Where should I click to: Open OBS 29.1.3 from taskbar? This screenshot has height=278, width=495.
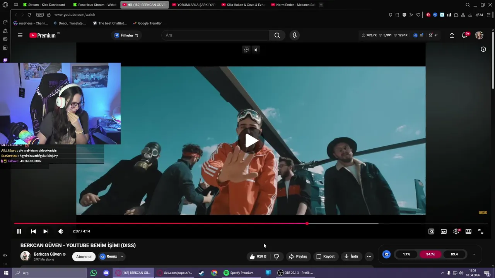(x=295, y=273)
